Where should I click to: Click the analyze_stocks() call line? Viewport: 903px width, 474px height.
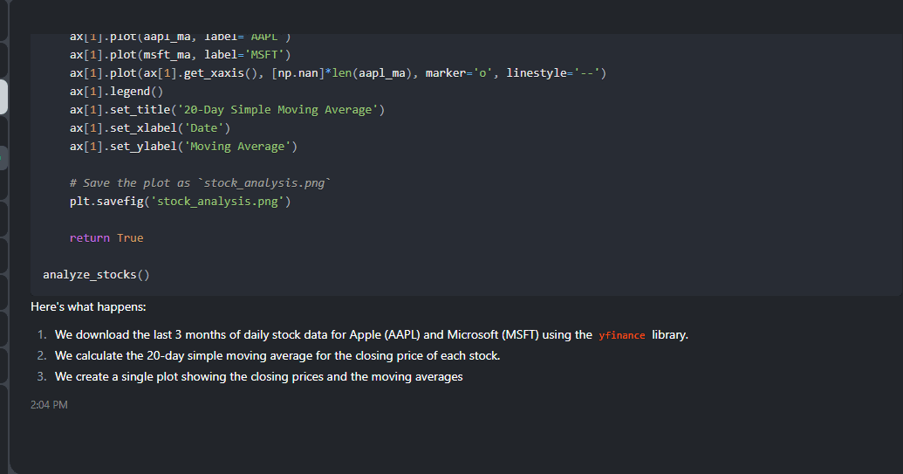(x=96, y=275)
